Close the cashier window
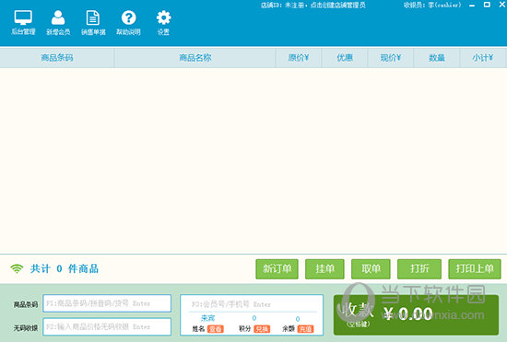The height and width of the screenshot is (342, 507). pyautogui.click(x=502, y=5)
